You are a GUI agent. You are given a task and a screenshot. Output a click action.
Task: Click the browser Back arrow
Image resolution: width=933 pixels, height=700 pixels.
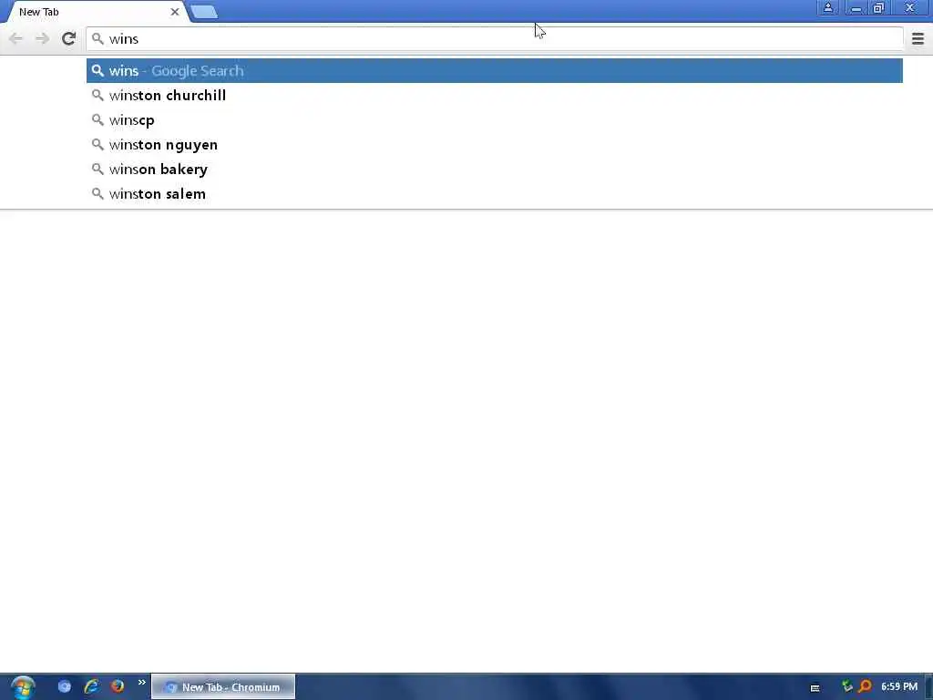coord(15,38)
